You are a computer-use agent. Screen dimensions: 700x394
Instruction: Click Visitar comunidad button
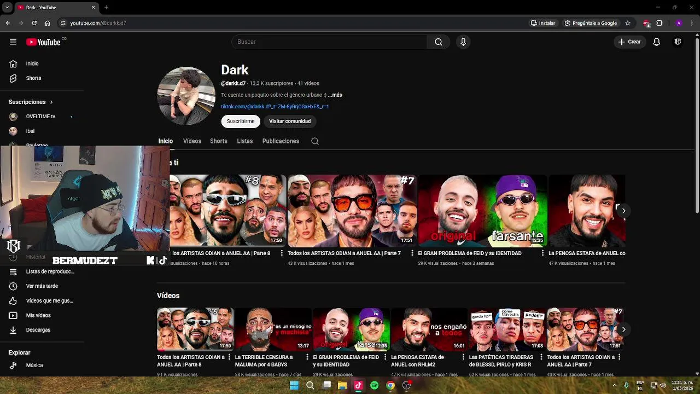point(290,121)
